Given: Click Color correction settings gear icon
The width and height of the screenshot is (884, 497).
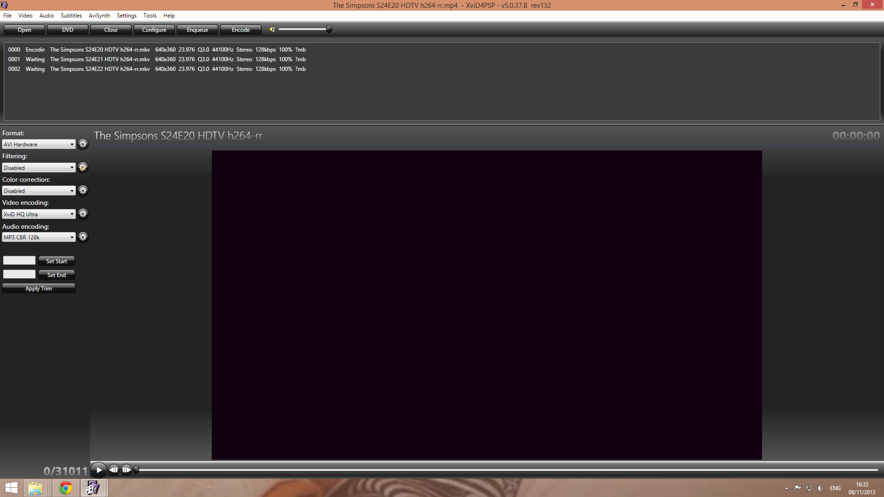Looking at the screenshot, I should pyautogui.click(x=83, y=191).
